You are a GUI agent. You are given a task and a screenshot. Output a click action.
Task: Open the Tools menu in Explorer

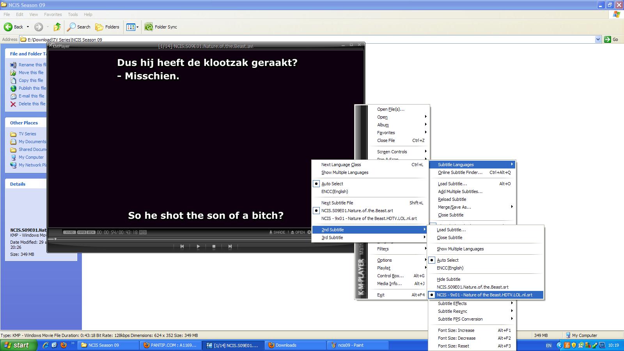point(73,14)
